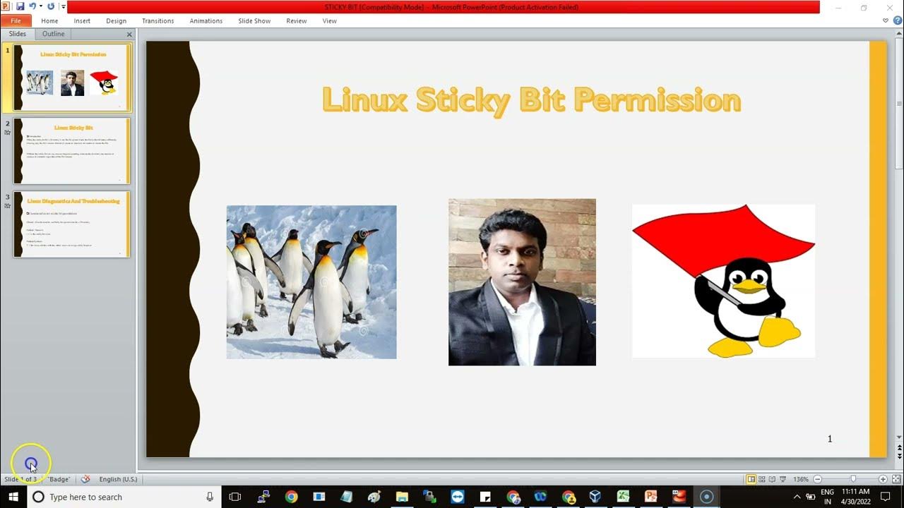Viewport: 904px width, 508px height.
Task: Open the File tab
Action: tap(16, 21)
